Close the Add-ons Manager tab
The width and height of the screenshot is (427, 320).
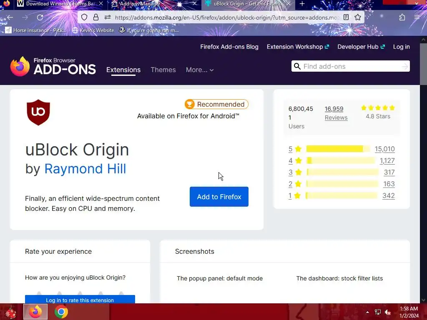[194, 3]
